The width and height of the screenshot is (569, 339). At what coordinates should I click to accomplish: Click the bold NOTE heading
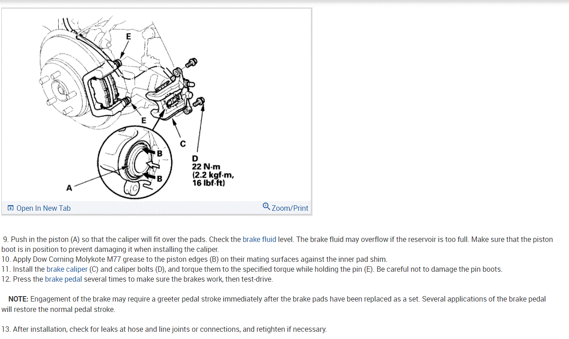(x=18, y=299)
